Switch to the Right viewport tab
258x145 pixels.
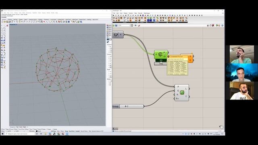point(25,127)
